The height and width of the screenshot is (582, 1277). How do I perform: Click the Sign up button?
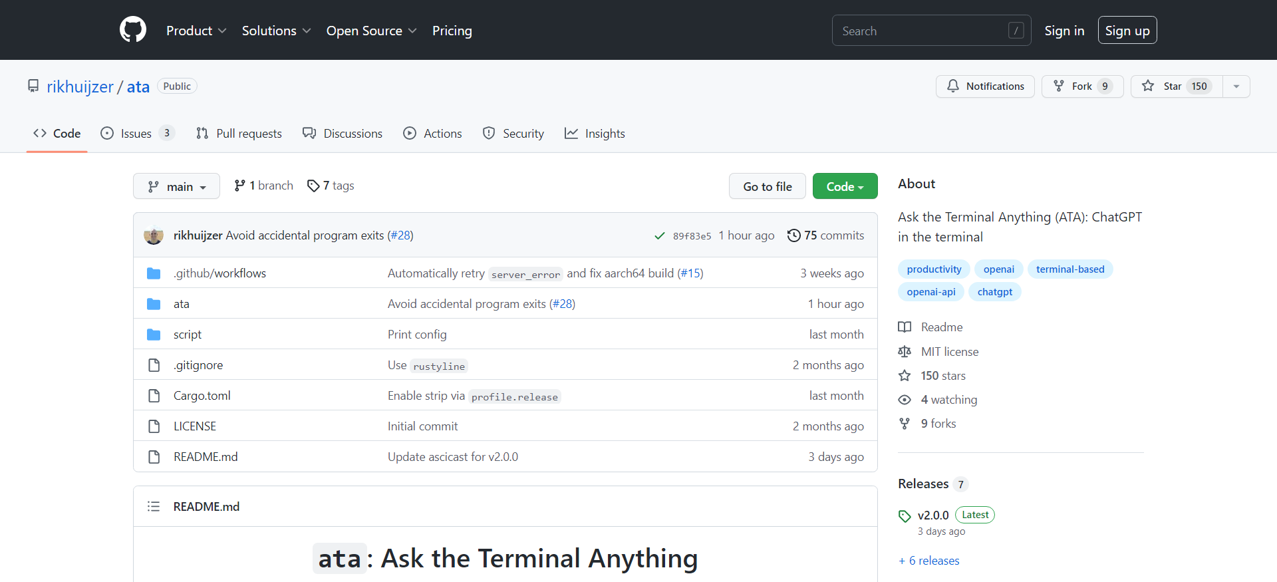(x=1127, y=31)
